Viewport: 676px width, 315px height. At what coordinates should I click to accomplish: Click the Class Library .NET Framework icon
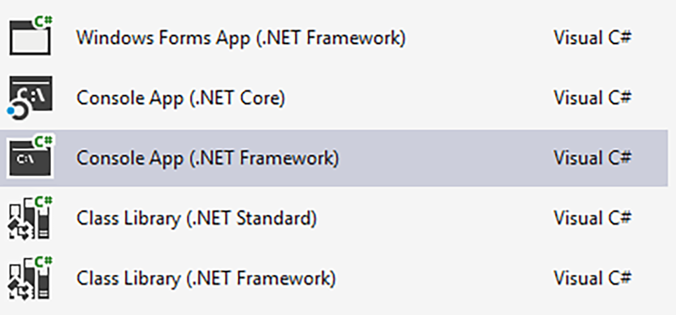[30, 278]
